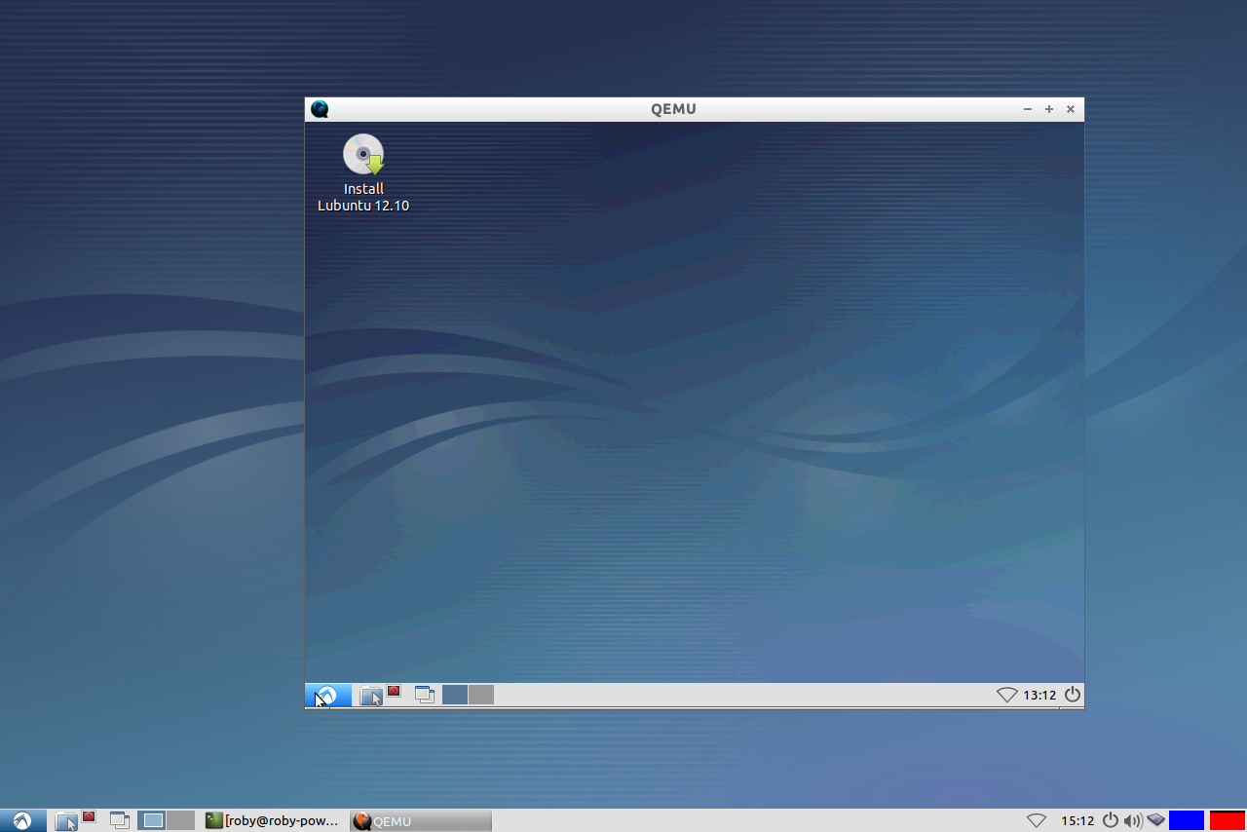Click the red browser launcher in host panel
This screenshot has height=832, width=1247.
pos(89,816)
